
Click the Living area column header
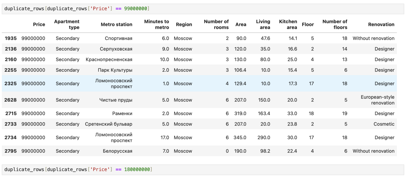(x=263, y=25)
